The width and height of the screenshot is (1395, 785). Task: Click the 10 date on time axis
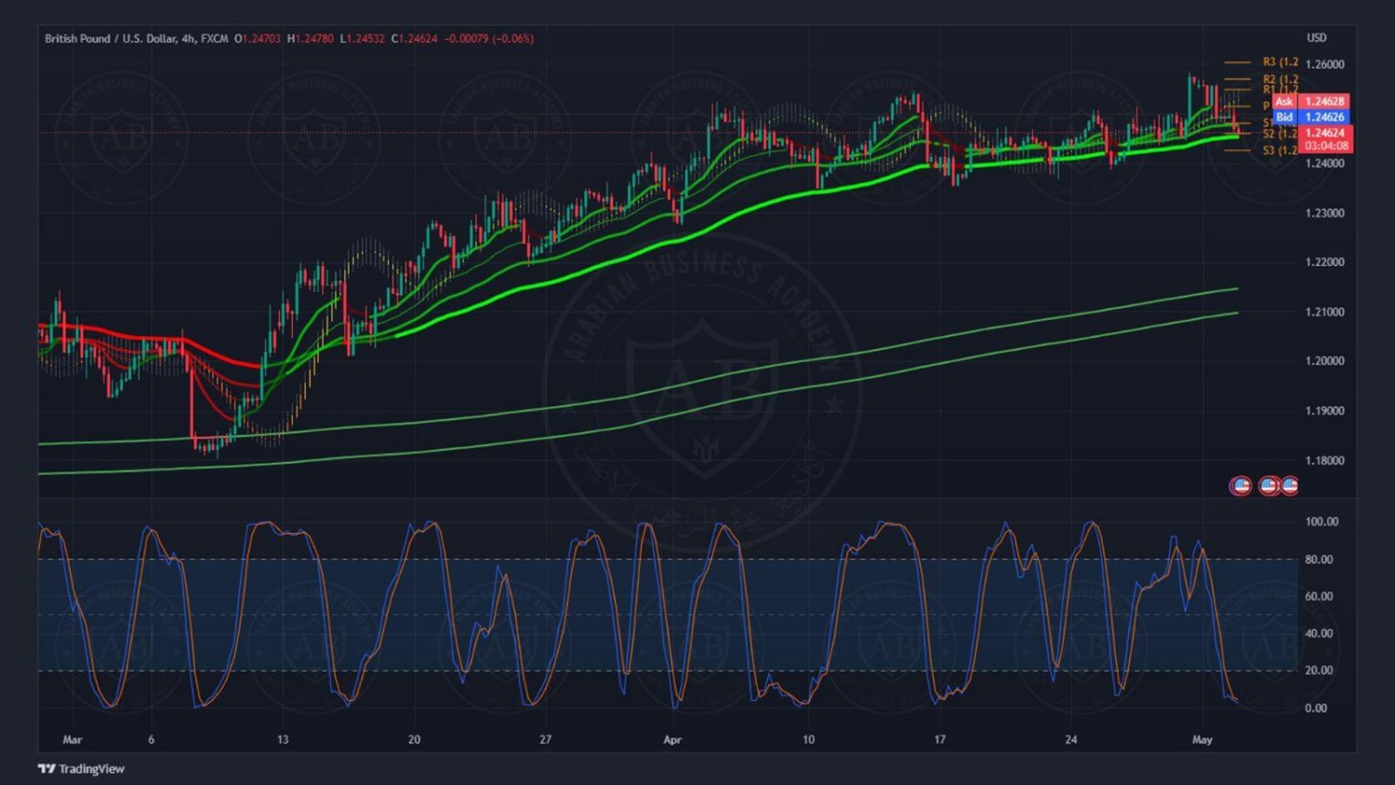click(808, 740)
